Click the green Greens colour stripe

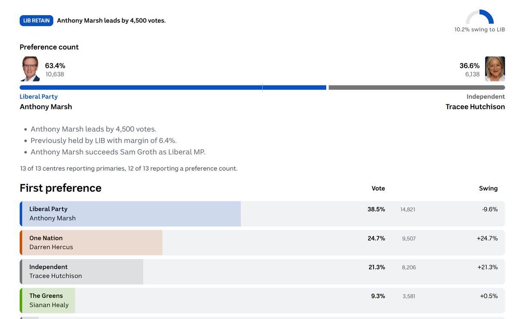[x=21, y=300]
